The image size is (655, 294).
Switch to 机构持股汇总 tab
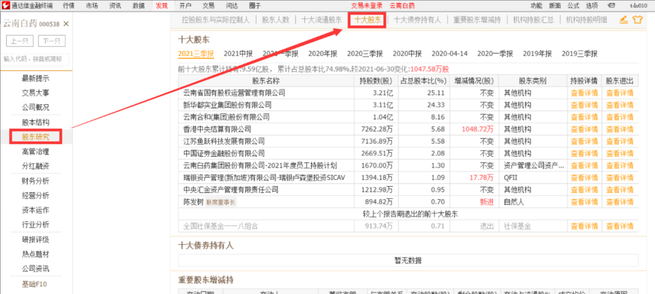point(534,19)
